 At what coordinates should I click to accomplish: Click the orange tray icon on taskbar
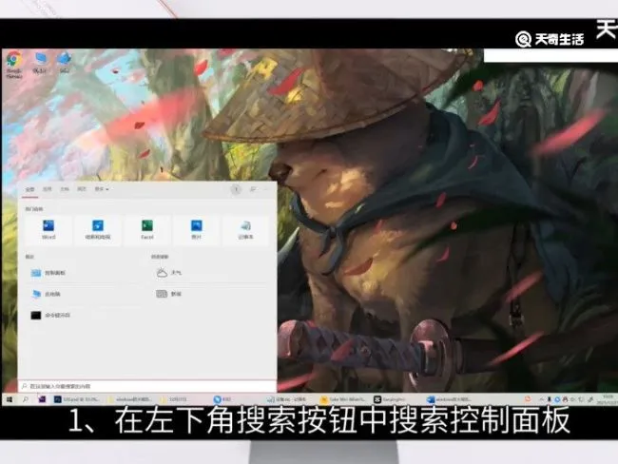(528, 399)
